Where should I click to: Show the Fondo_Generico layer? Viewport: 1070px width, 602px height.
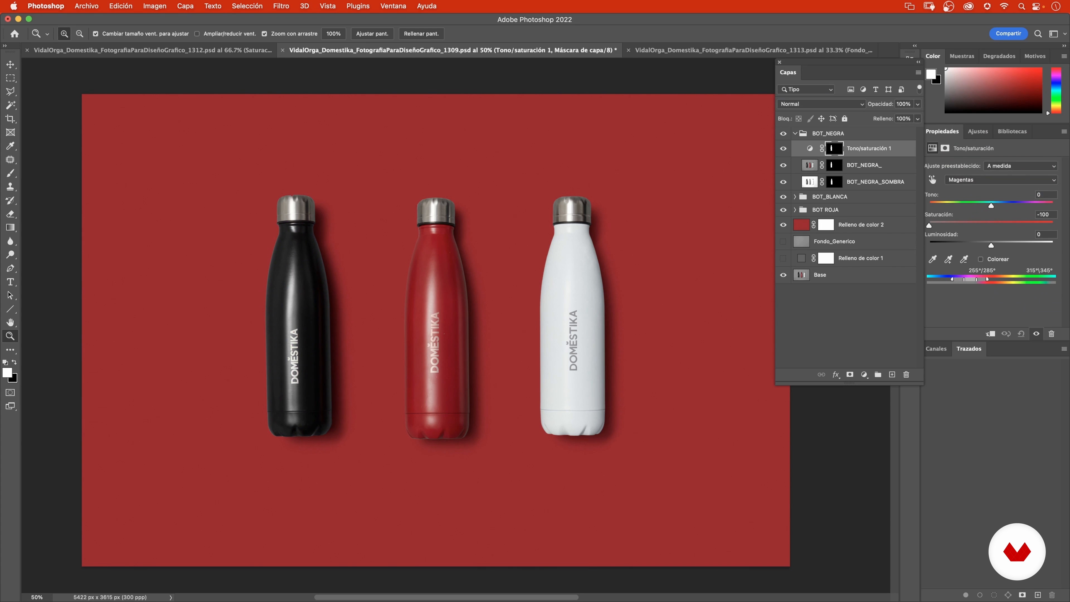coord(783,241)
